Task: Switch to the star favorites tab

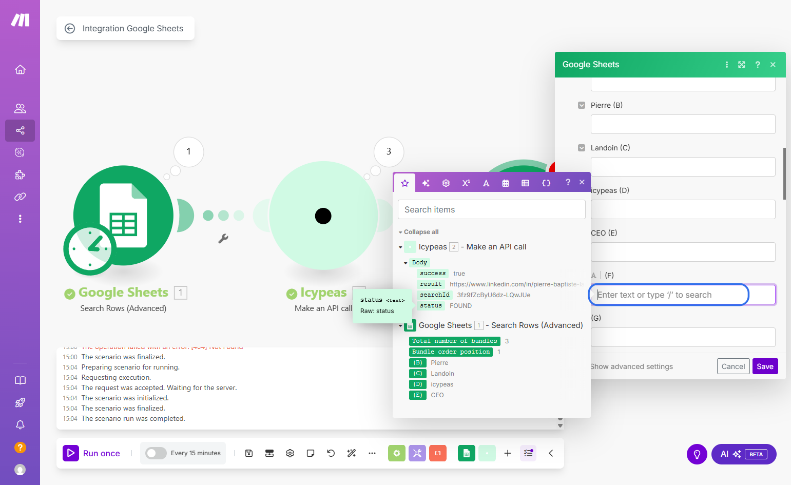Action: pos(404,183)
